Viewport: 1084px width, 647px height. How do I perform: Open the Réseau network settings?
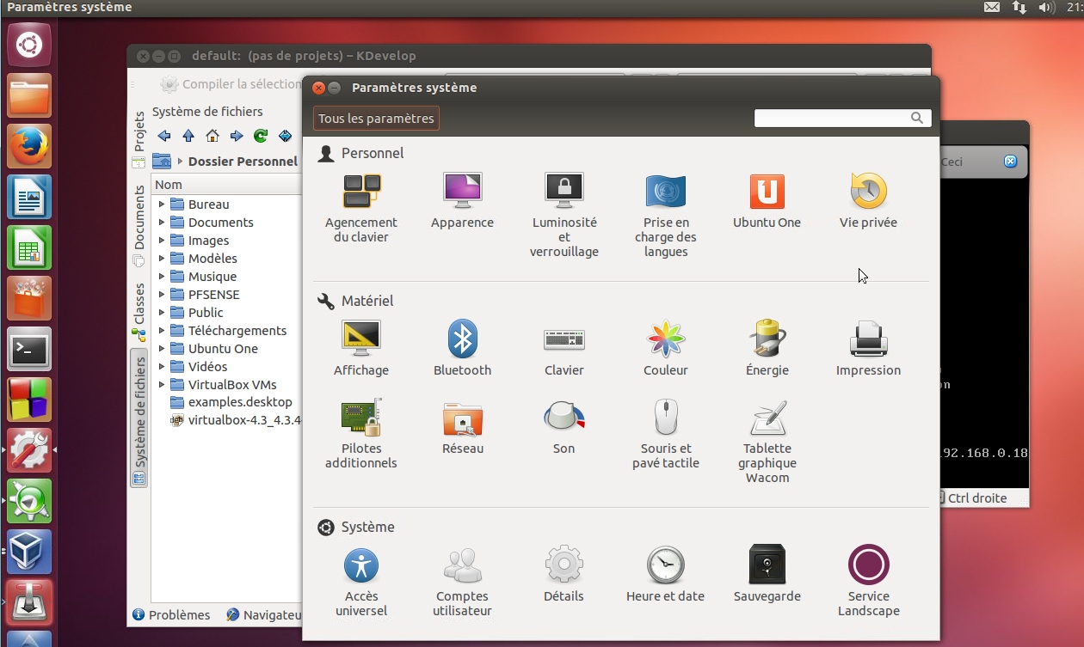point(462,418)
